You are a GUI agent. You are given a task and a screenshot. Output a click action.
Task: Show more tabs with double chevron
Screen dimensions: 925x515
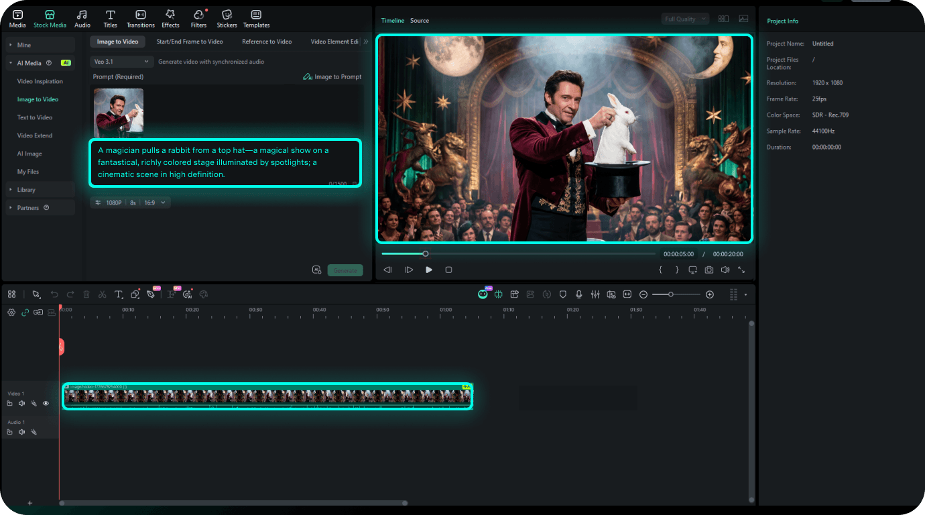pos(366,42)
